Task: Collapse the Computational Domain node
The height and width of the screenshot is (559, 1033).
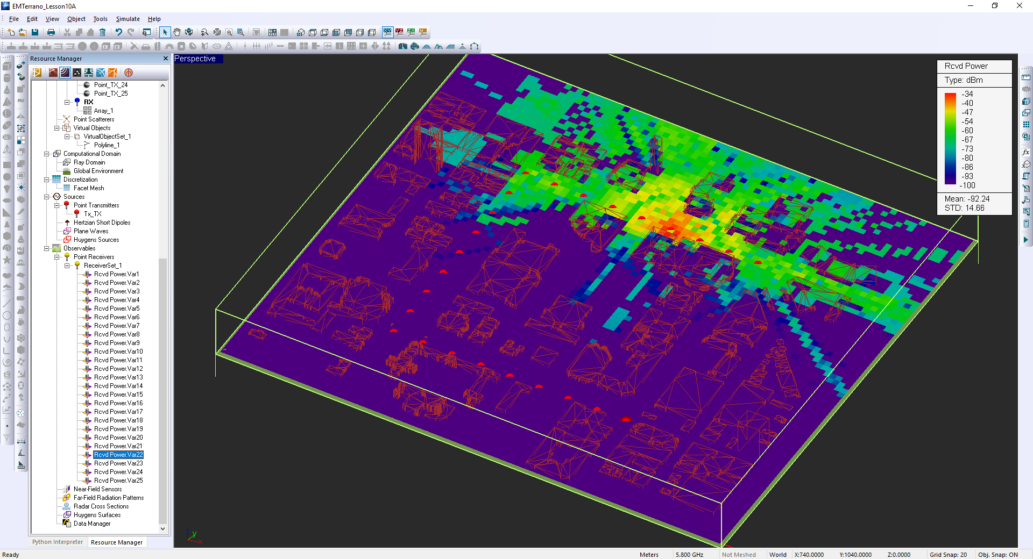Action: point(47,154)
